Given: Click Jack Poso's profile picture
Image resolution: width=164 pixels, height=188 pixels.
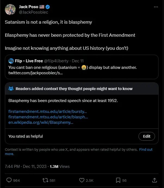Looking at the screenshot, I should coord(10,10).
